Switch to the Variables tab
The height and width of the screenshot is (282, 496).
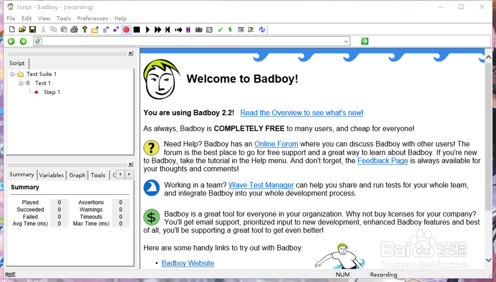[x=51, y=175]
